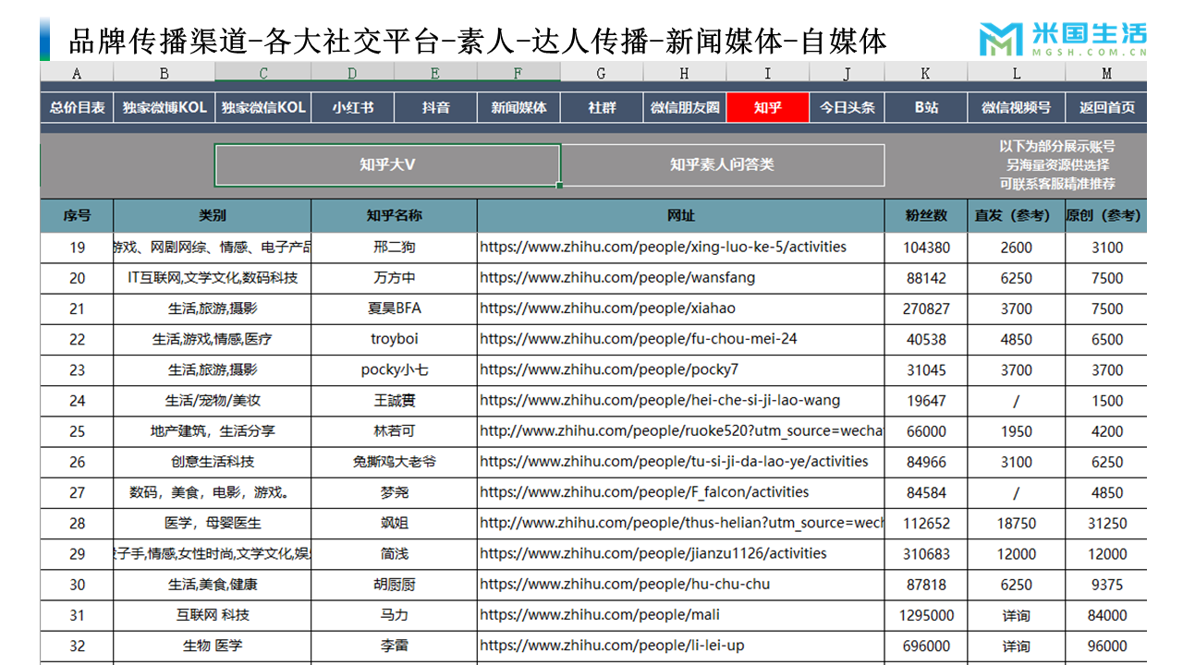Click the 类别 table header
Screen dimensions: 1183x665
213,215
